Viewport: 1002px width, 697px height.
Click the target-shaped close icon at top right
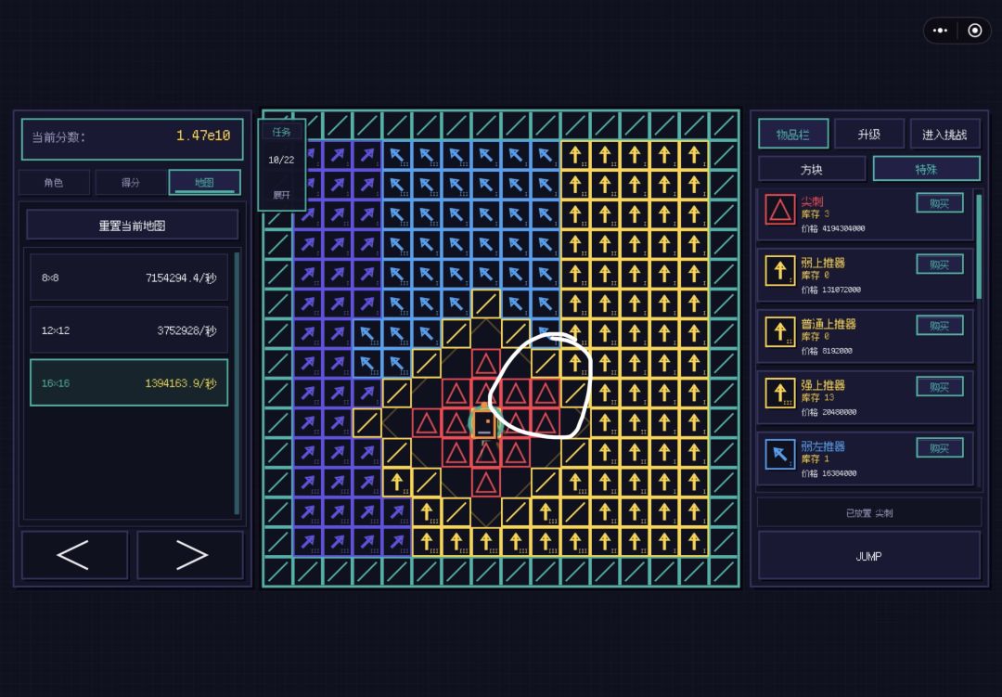tap(974, 31)
